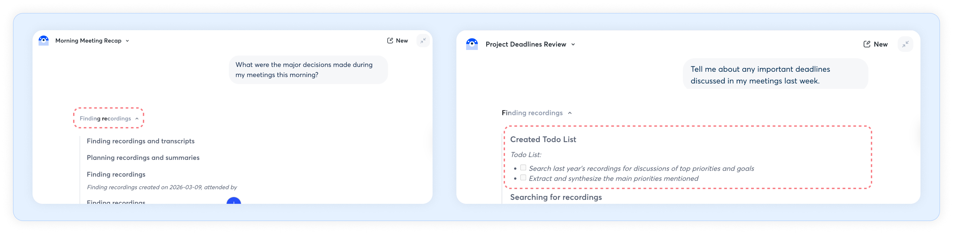Click the assistant logo in Morning Meeting Recap panel
The image size is (953, 234).
pyautogui.click(x=44, y=41)
